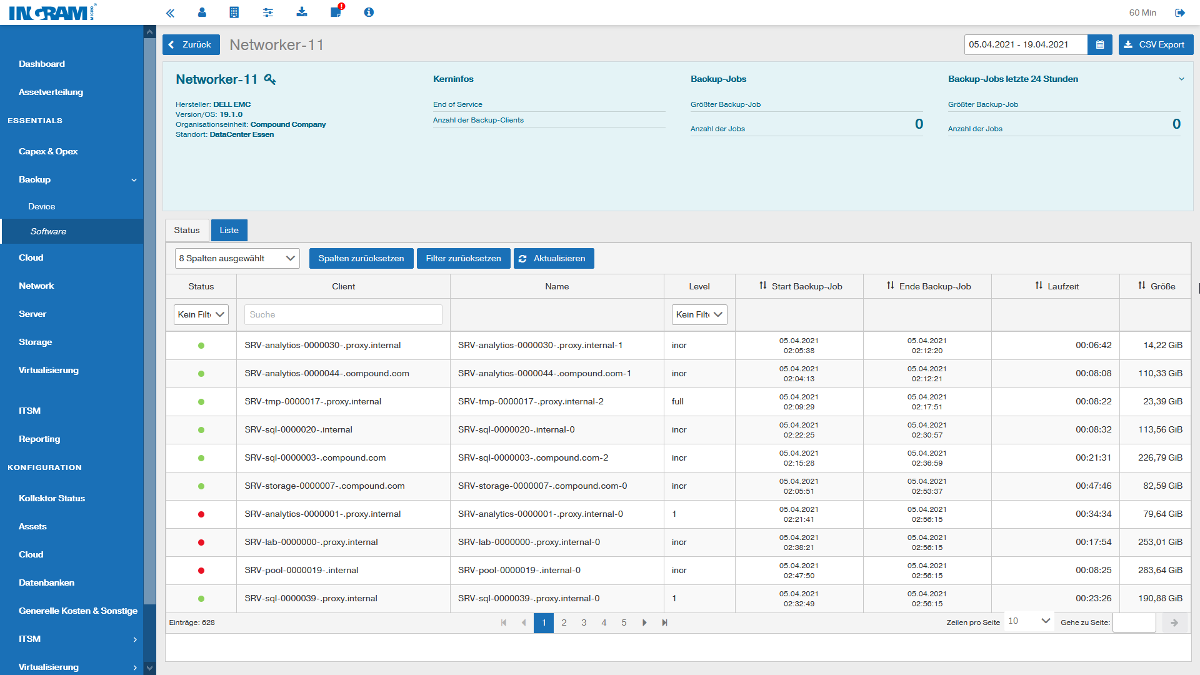Open Network in the sidebar

36,286
